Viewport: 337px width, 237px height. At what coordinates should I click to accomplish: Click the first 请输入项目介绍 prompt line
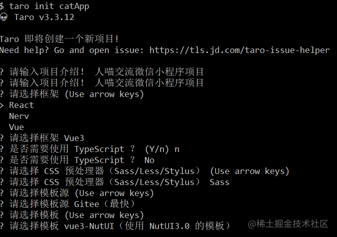coord(102,72)
